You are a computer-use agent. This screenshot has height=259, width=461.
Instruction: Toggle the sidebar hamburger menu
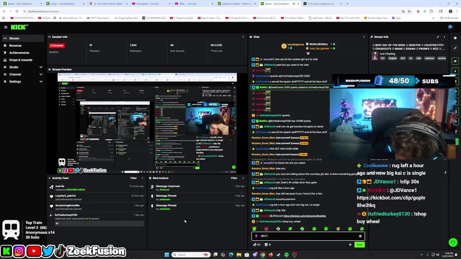6,27
